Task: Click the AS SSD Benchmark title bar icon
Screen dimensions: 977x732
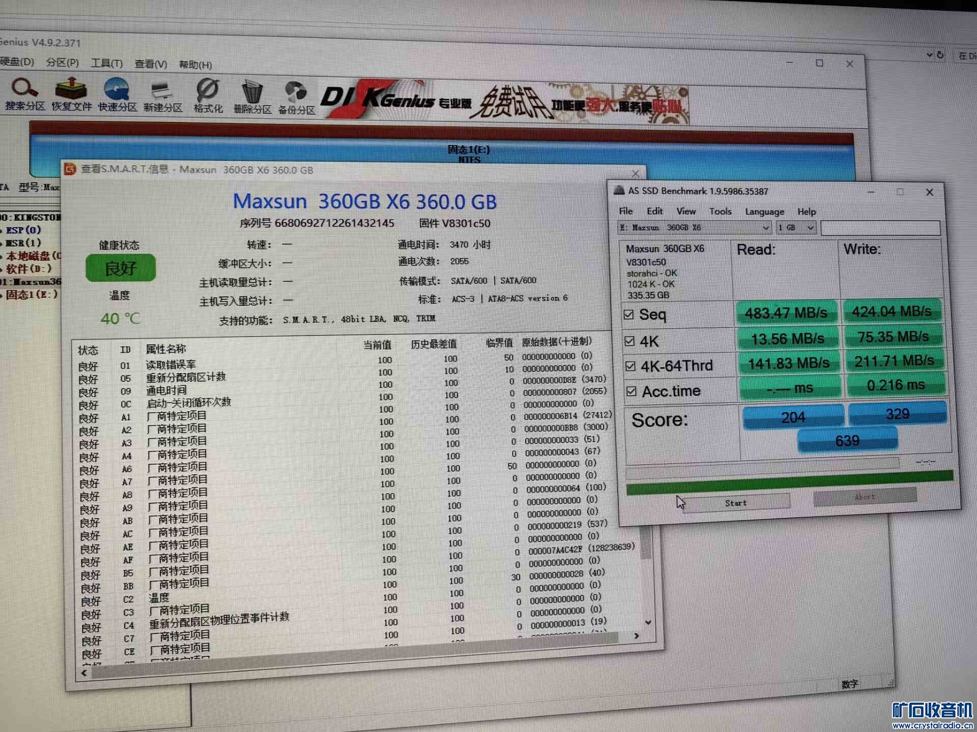Action: 619,191
